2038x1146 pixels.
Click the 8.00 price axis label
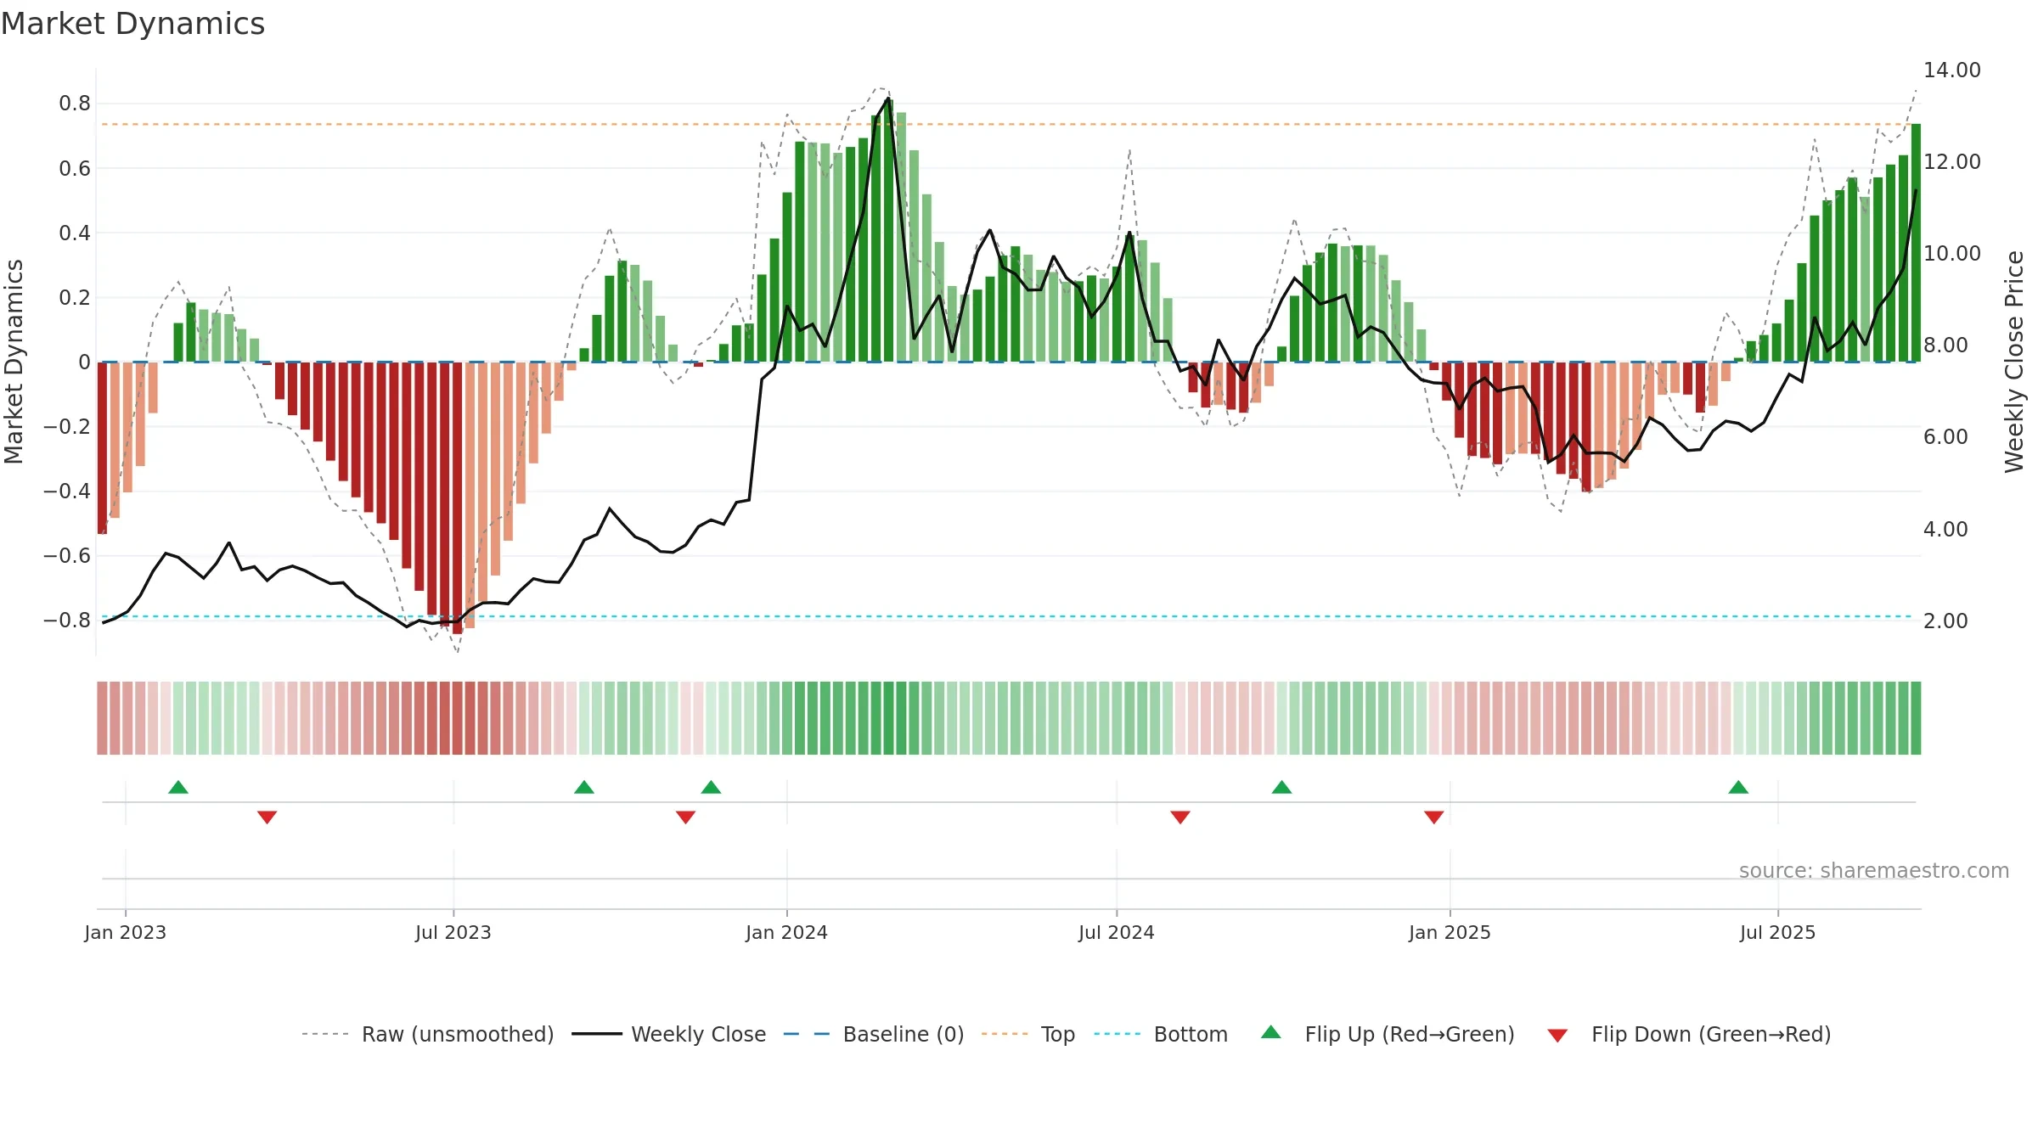tap(1945, 345)
